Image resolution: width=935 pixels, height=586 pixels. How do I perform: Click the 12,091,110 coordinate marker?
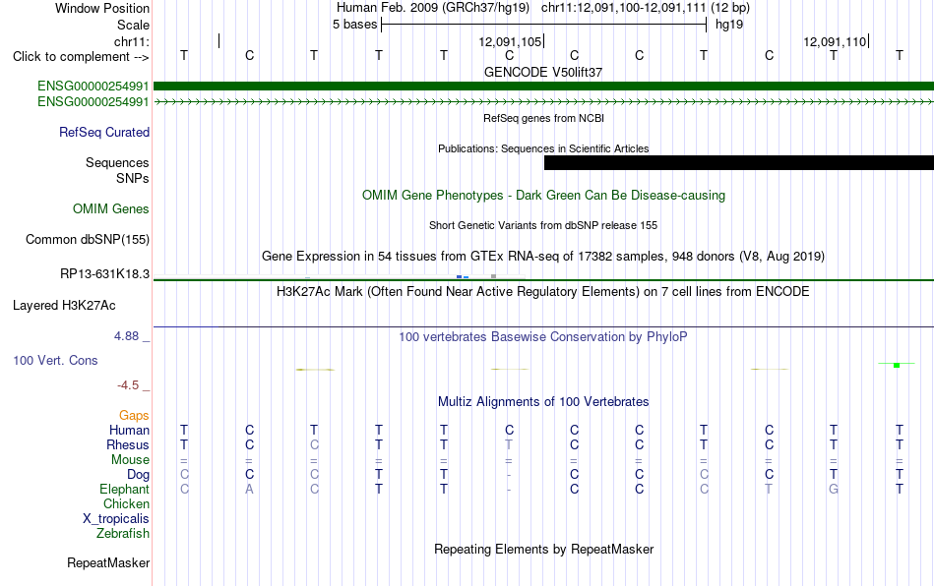click(836, 41)
